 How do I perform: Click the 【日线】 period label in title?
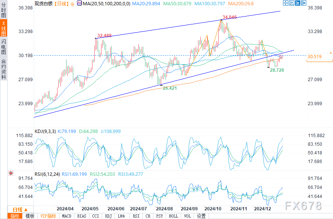tap(61, 4)
